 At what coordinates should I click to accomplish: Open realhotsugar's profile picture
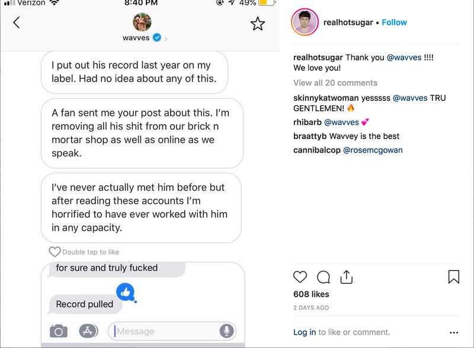coord(304,22)
